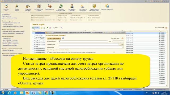Open Статьи затрат in left panel
Screen dimensions: 170x95
pyautogui.click(x=7, y=38)
